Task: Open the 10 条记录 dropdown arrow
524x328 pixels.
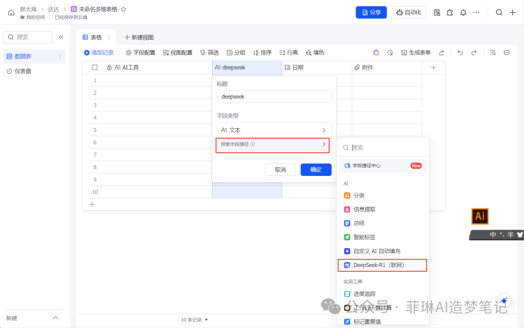Action: click(x=206, y=320)
